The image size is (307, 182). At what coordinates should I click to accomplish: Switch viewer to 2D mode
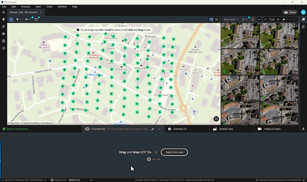coord(211,19)
